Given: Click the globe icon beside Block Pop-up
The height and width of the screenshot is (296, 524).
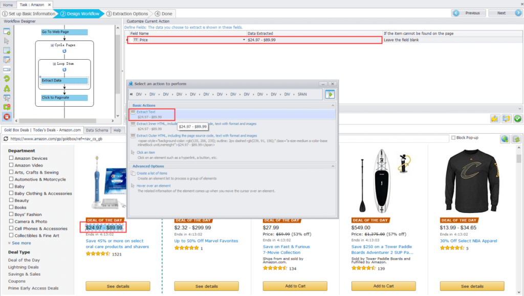Looking at the screenshot, I should click(x=505, y=139).
